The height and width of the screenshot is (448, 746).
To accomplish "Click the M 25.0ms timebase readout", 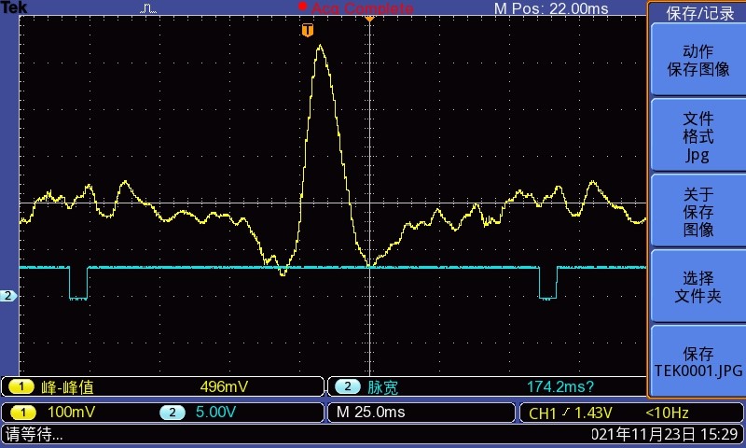I will [x=370, y=413].
